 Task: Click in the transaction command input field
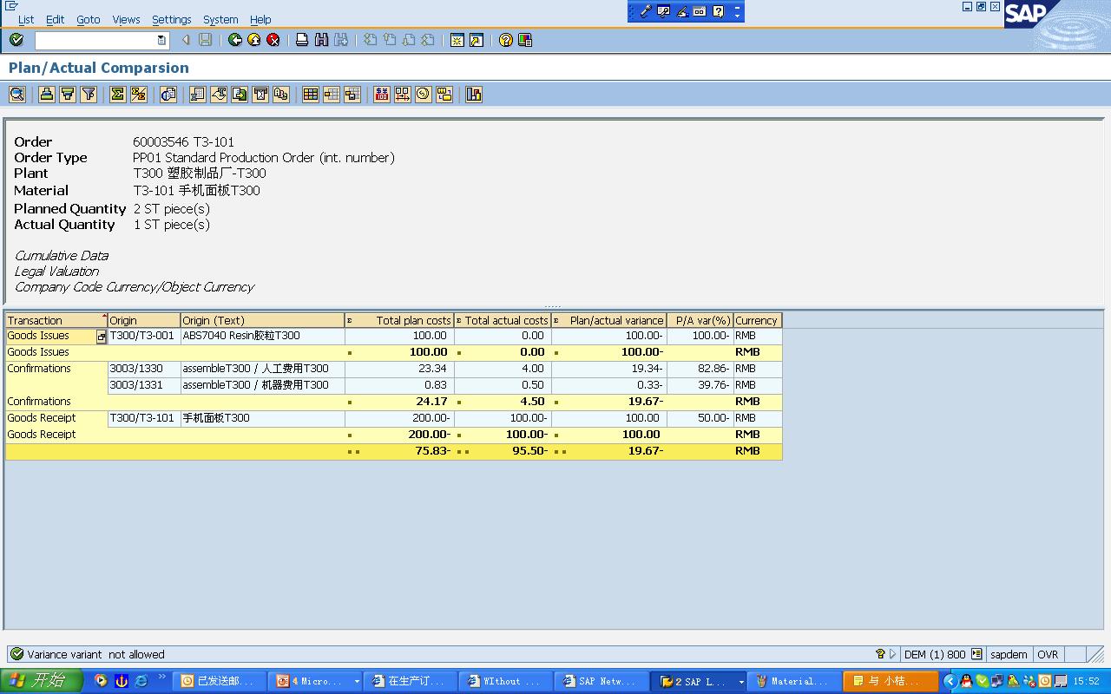click(x=95, y=40)
